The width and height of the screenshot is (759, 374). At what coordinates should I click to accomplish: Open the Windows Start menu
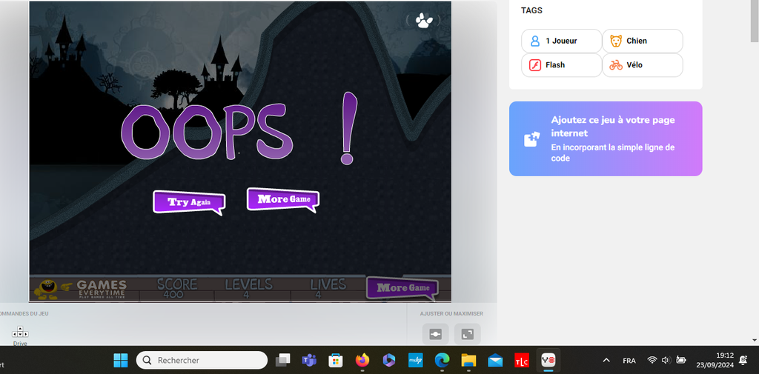(120, 360)
